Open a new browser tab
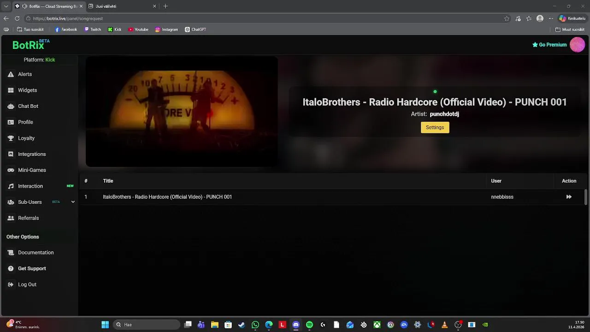The image size is (590, 332). 165,6
